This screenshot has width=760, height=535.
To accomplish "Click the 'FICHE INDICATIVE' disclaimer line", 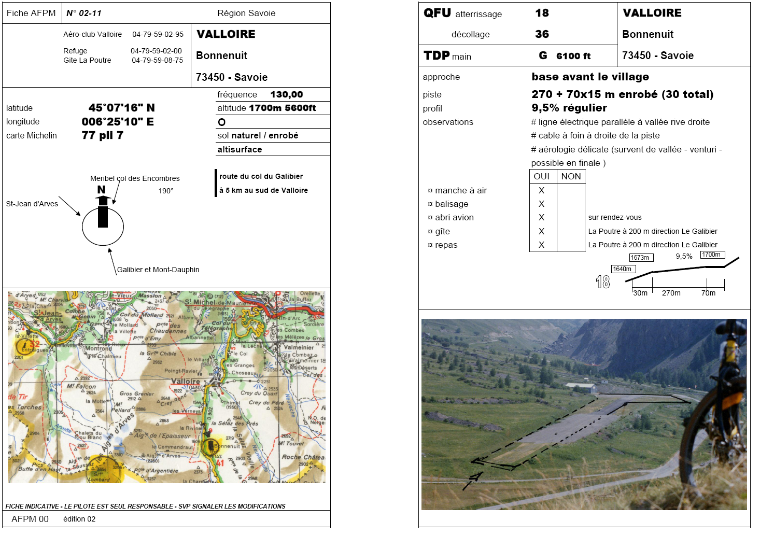I will [145, 506].
